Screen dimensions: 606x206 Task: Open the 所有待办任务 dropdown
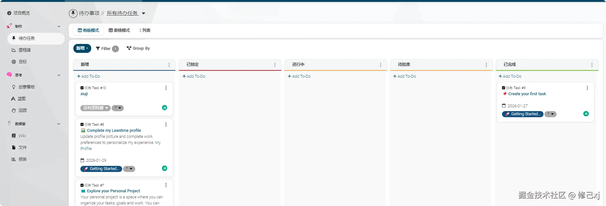[126, 13]
